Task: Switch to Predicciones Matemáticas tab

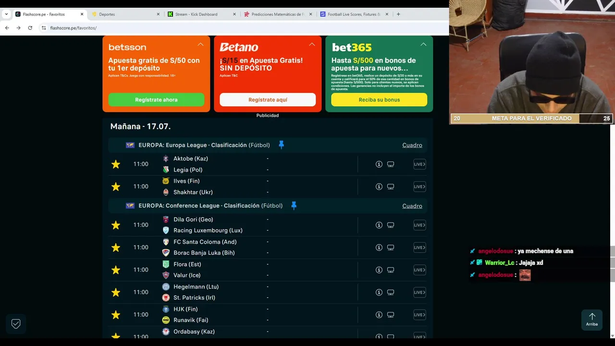Action: pos(278,14)
